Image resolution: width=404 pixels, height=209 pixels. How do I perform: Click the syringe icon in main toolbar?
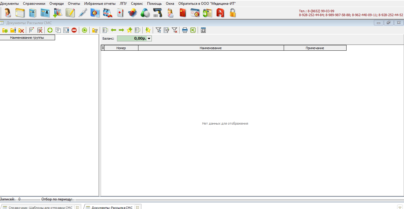click(x=82, y=13)
